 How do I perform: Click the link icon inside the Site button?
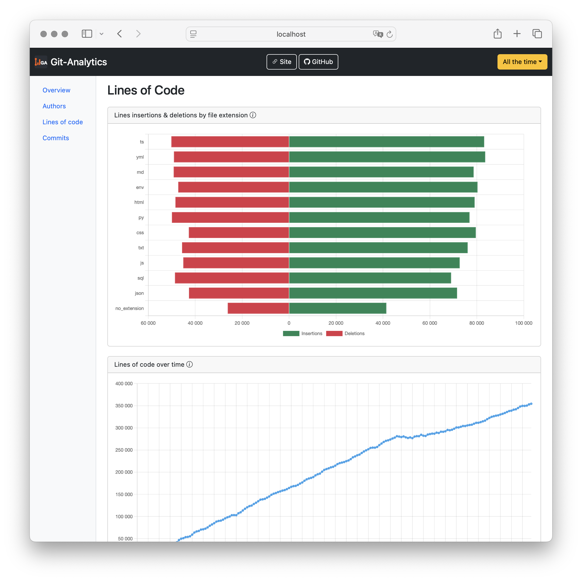(275, 62)
